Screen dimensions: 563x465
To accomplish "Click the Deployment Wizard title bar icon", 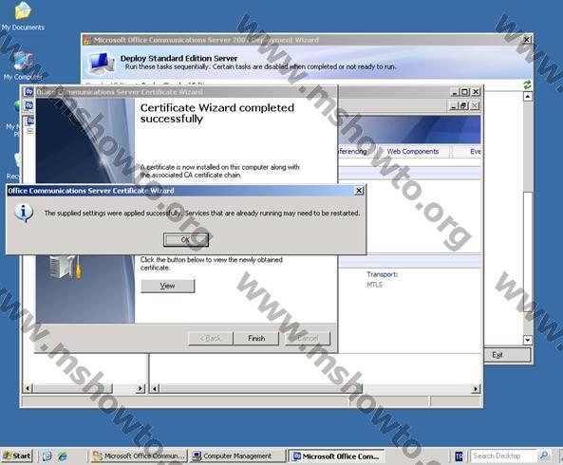I will (87, 40).
